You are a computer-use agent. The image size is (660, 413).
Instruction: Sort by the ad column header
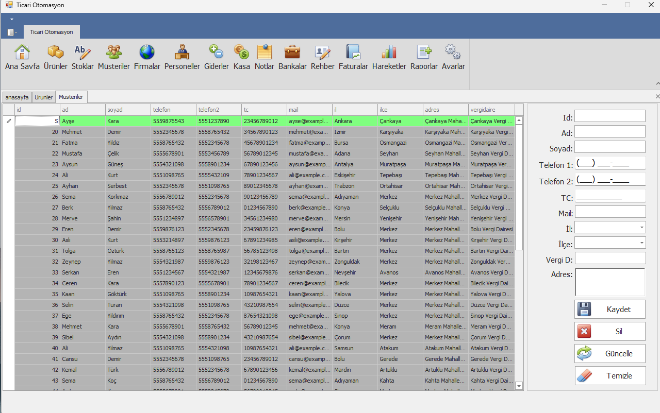(82, 110)
